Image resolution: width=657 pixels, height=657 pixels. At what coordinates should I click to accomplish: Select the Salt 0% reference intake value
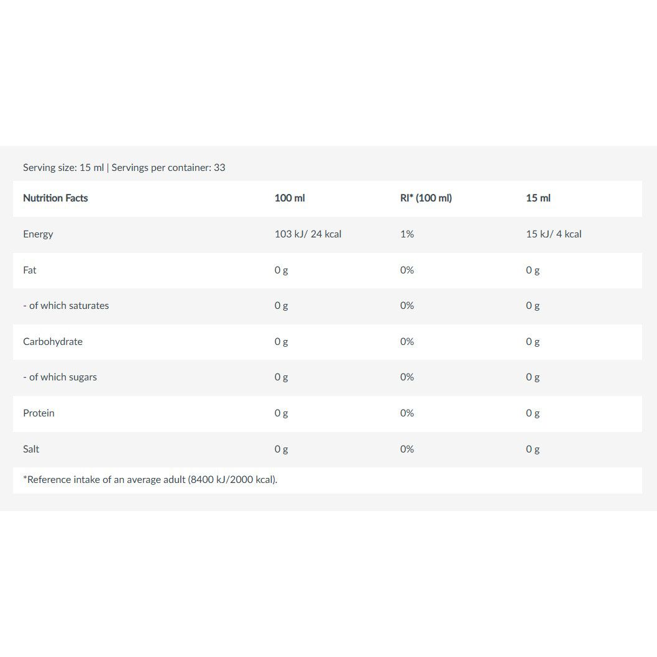tap(407, 449)
